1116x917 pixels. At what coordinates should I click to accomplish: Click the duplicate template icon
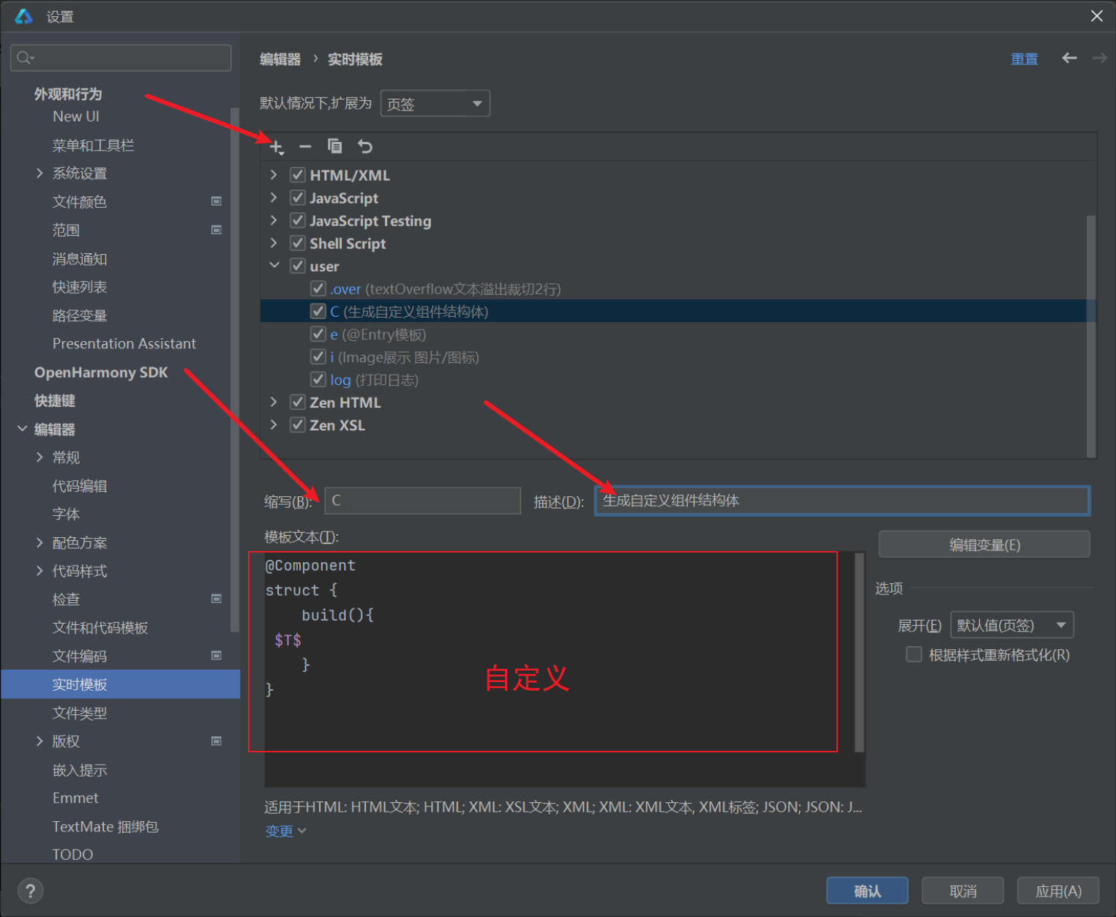pyautogui.click(x=334, y=146)
